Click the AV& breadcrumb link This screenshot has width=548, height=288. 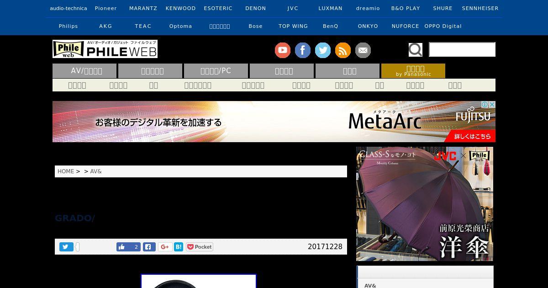[x=96, y=171]
